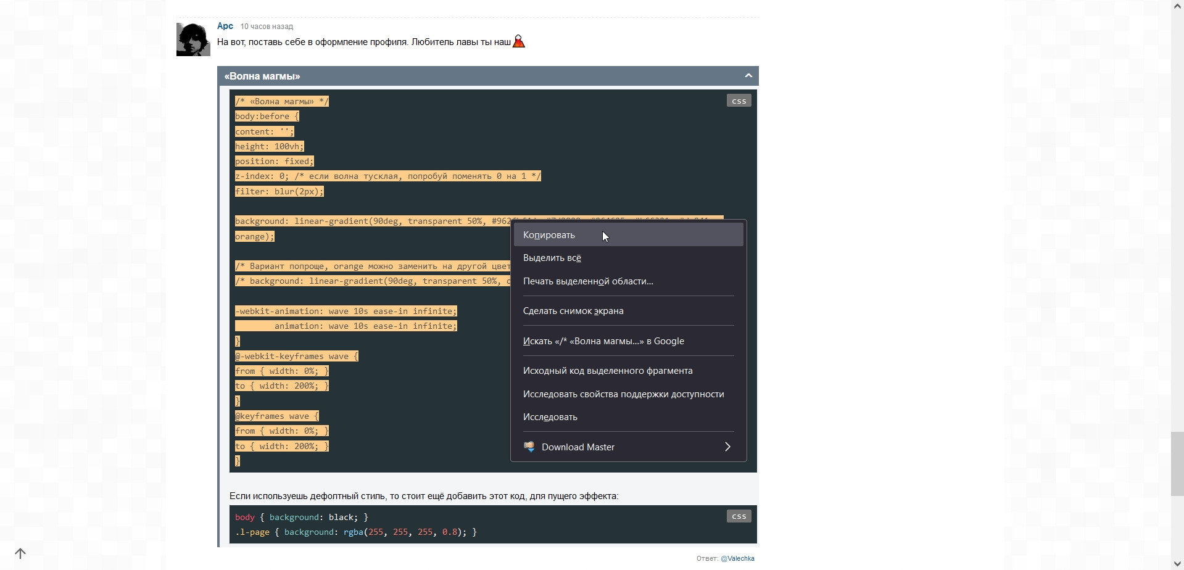Click Копировать in the context menu
The width and height of the screenshot is (1184, 570).
click(x=549, y=235)
